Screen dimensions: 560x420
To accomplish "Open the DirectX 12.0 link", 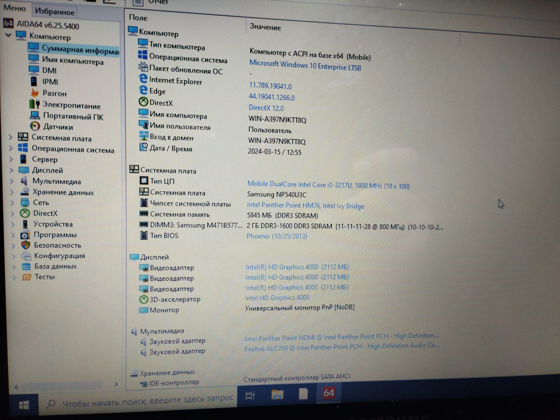I will 266,108.
